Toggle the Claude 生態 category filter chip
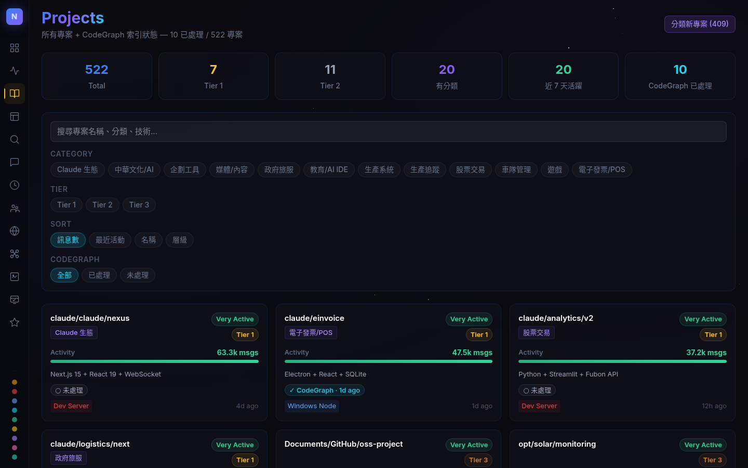Image resolution: width=748 pixels, height=468 pixels. 77,170
